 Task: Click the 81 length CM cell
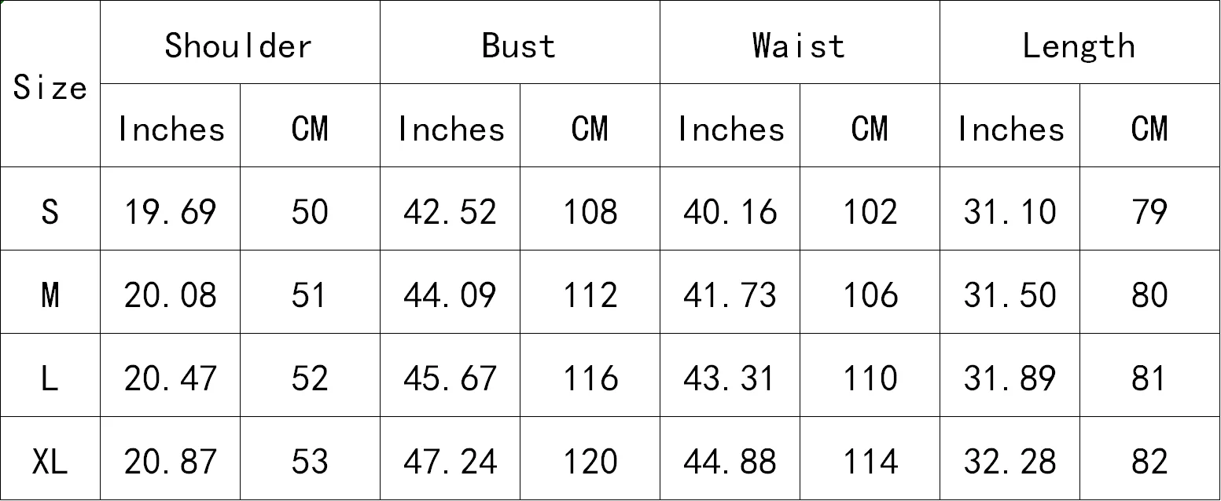click(x=1149, y=375)
